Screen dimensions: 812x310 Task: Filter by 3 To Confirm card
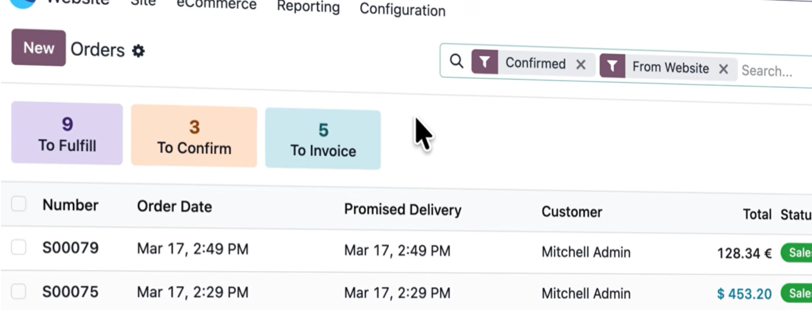coord(194,137)
